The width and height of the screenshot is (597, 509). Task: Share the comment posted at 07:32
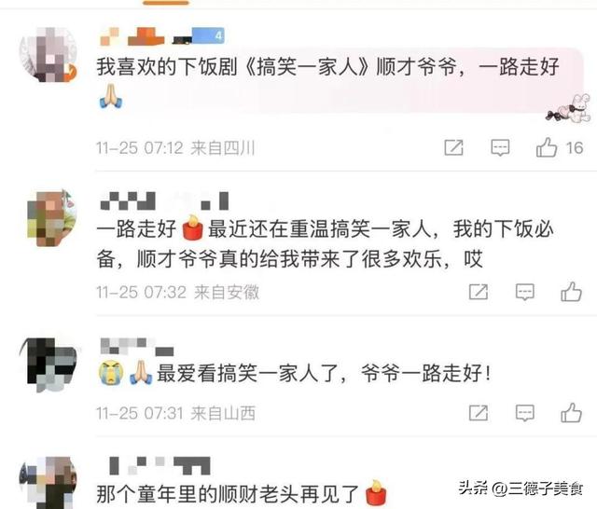[x=479, y=292]
